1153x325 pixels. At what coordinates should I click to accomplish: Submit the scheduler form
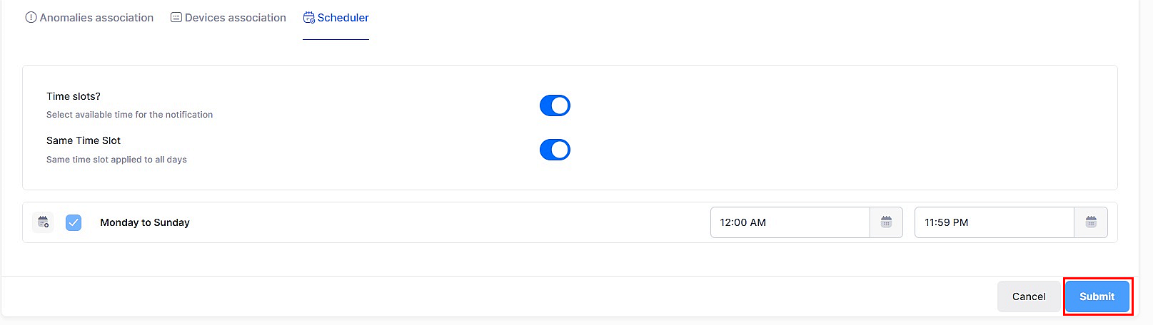(1097, 296)
